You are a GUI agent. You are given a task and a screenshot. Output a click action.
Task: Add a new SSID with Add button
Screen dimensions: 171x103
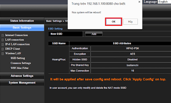94,34
